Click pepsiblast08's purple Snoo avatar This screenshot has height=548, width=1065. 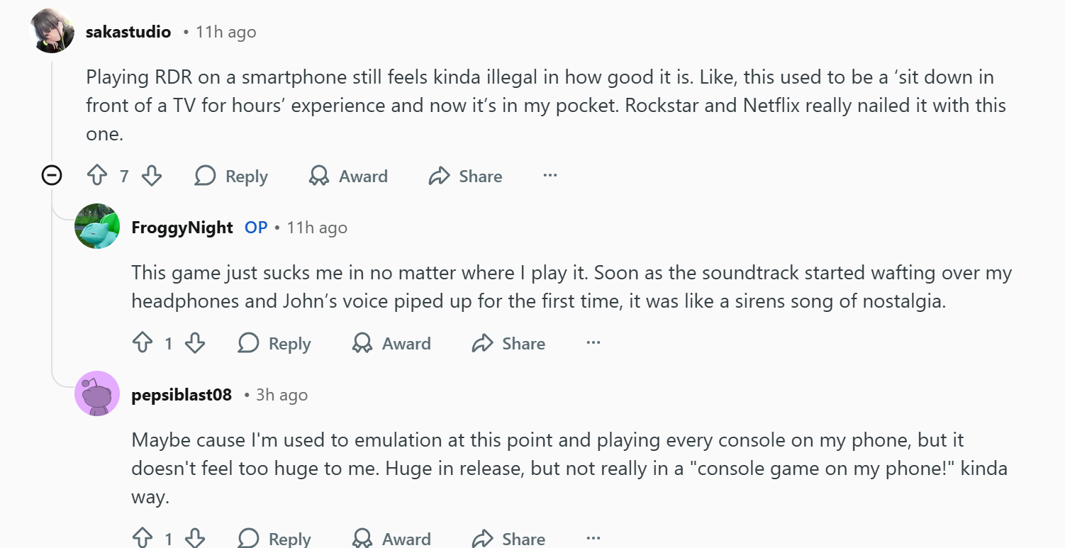97,393
